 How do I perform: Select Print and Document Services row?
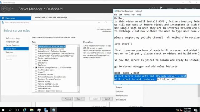pyautogui.click(x=49, y=79)
